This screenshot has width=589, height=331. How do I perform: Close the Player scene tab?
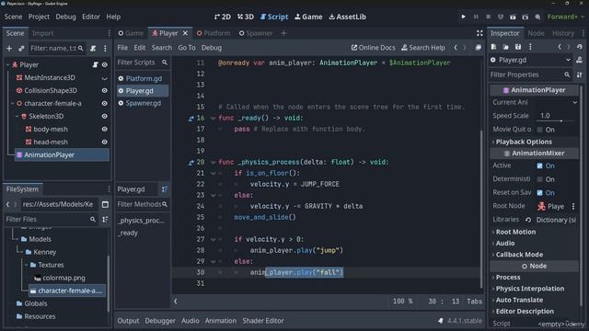[x=185, y=33]
